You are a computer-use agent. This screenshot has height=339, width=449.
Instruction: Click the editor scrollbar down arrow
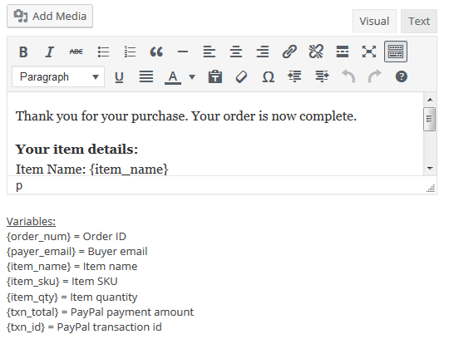click(430, 168)
